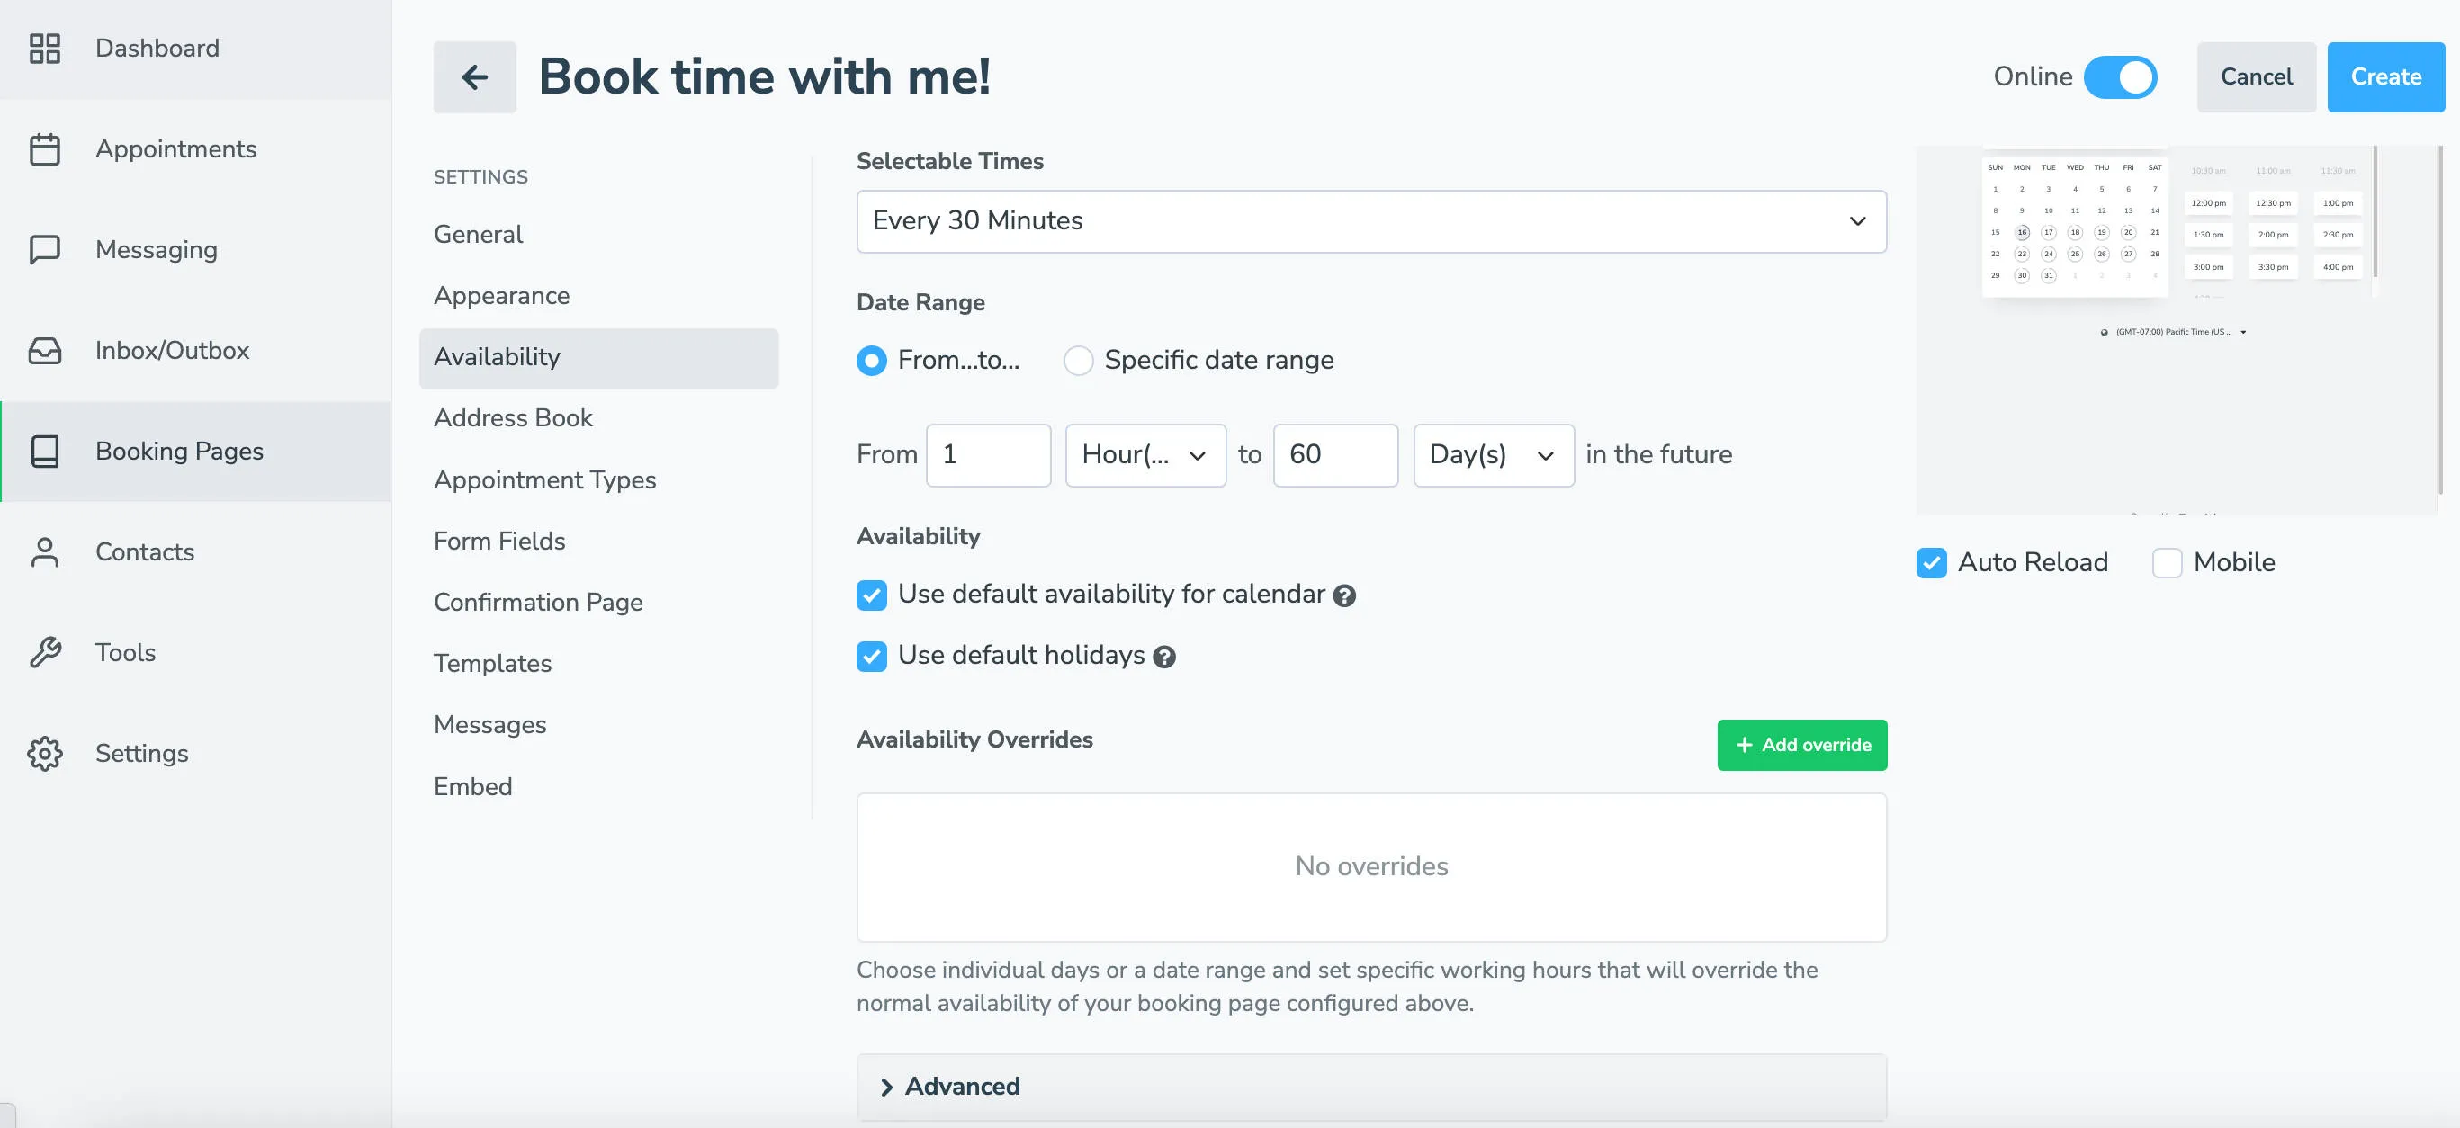
Task: Select the Appointments calendar icon
Action: click(x=44, y=149)
